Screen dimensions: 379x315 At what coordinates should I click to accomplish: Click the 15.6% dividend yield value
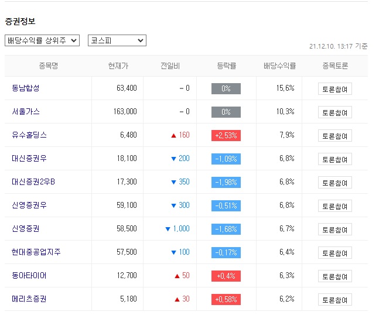point(285,88)
